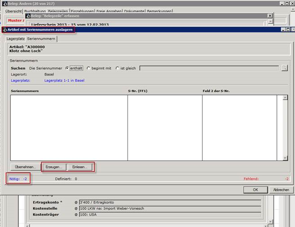Click the 'Einlesen...' button
The image size is (295, 227).
(x=80, y=167)
